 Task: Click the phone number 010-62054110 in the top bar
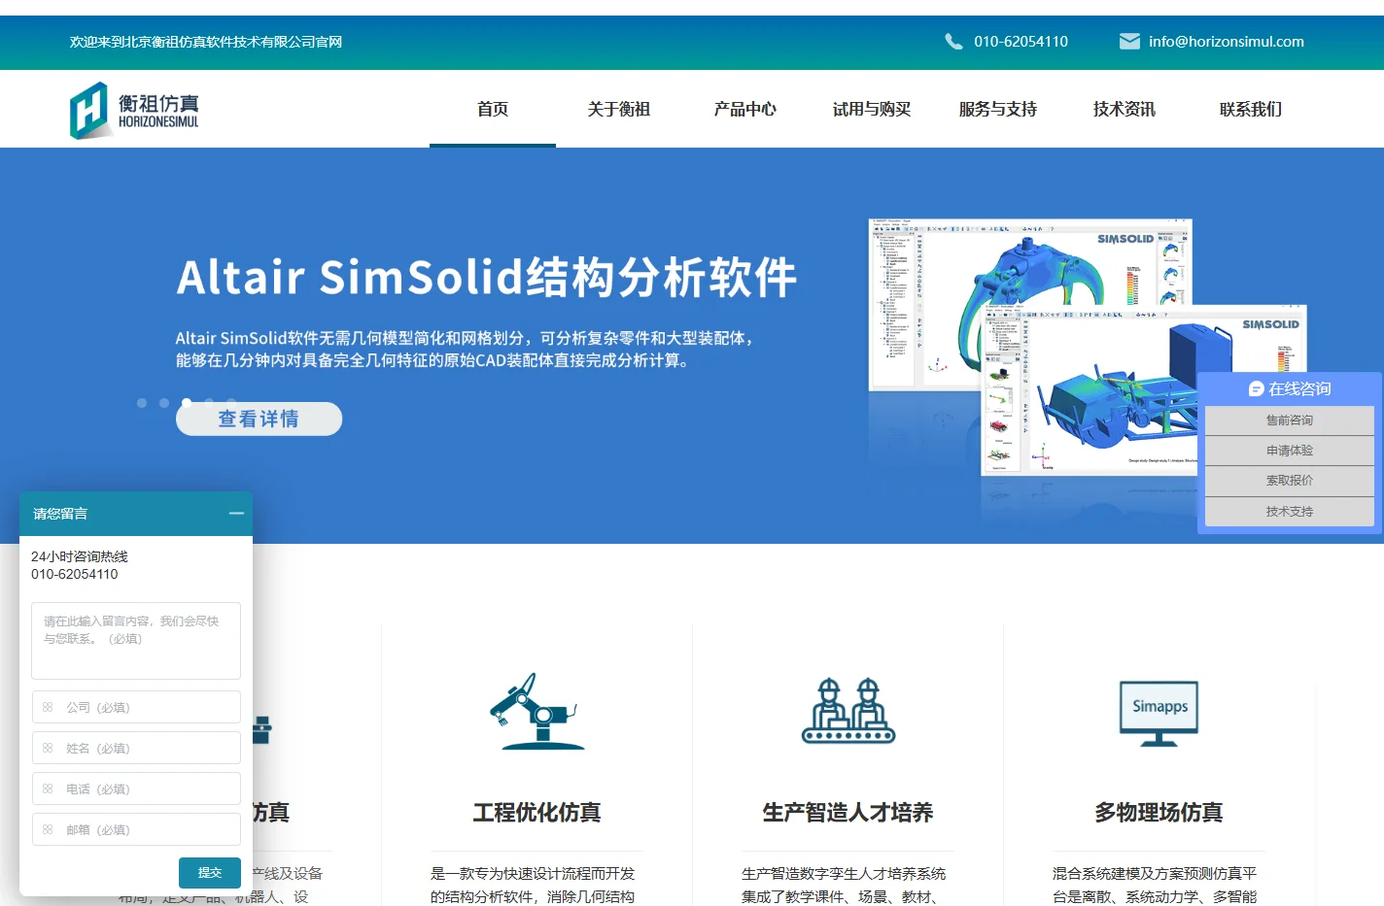click(1021, 41)
